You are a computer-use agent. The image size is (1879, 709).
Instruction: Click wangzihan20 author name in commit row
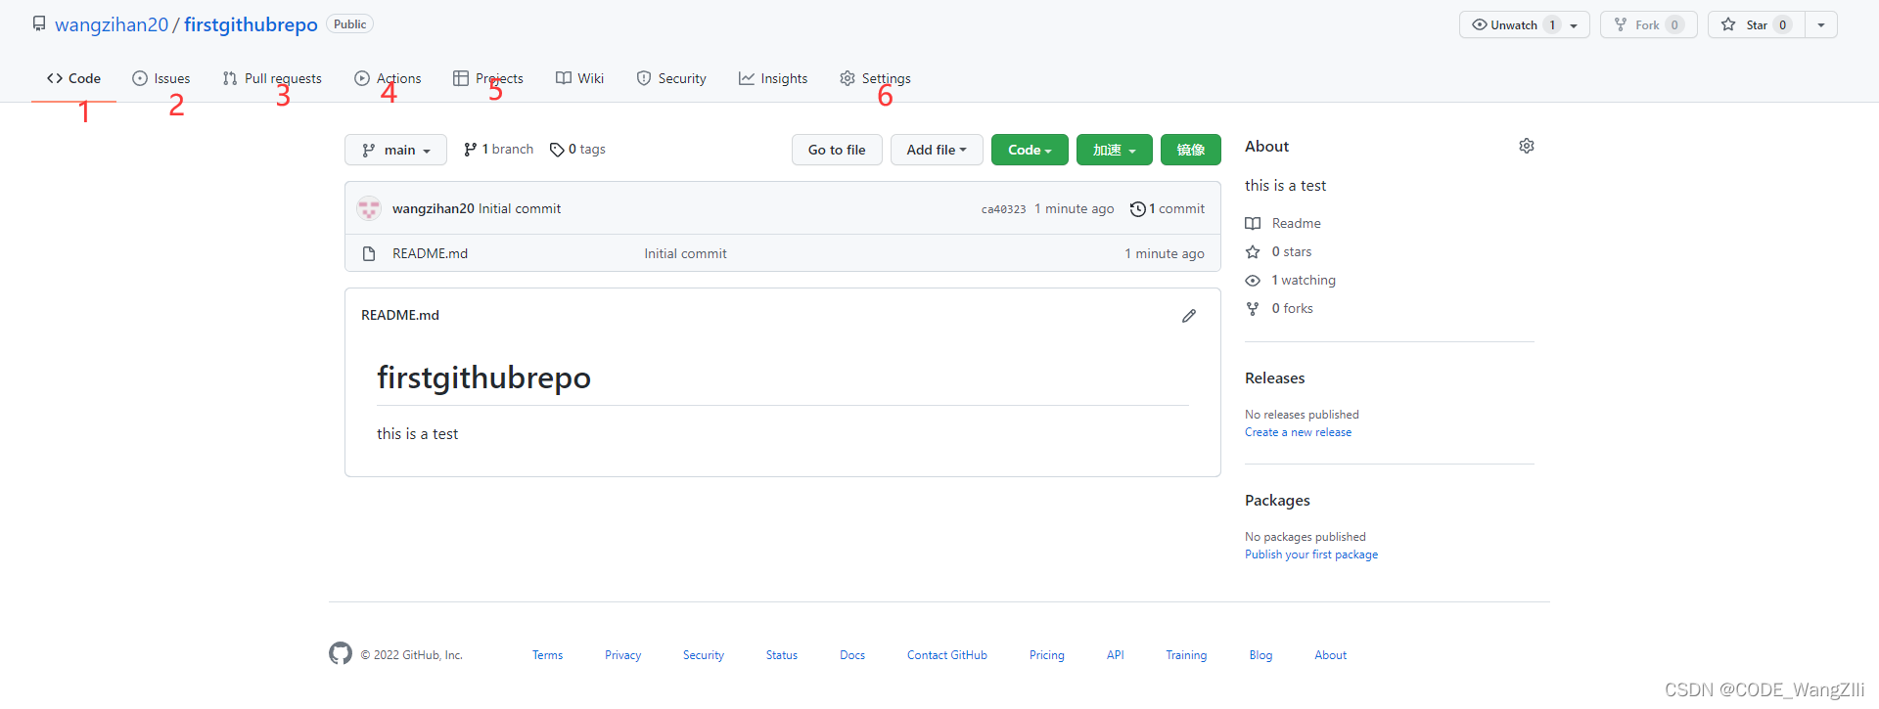[x=433, y=208]
